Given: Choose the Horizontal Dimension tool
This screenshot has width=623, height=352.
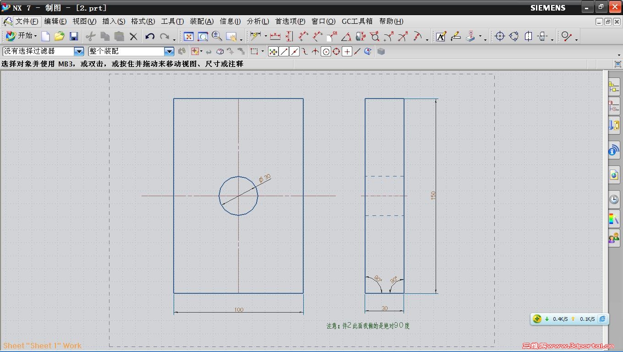Looking at the screenshot, I should point(275,36).
